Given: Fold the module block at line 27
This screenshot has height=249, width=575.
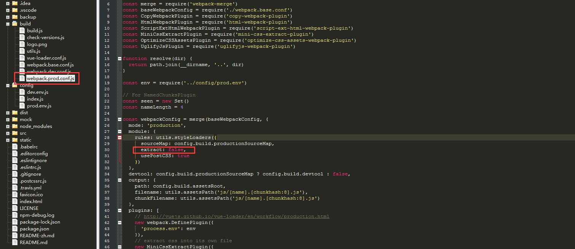Looking at the screenshot, I should click(x=119, y=131).
